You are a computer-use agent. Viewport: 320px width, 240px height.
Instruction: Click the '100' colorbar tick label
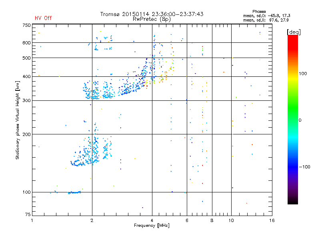303,74
